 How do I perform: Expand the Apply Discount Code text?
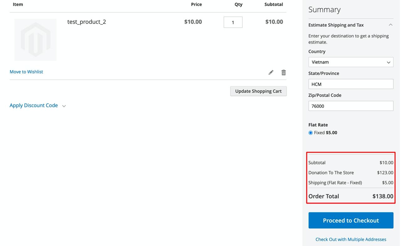tap(34, 105)
